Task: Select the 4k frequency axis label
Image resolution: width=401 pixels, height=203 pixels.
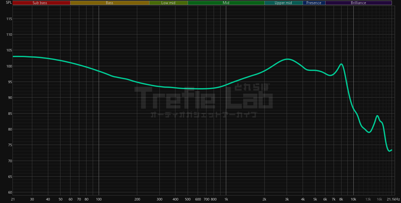Action: [x=303, y=199]
